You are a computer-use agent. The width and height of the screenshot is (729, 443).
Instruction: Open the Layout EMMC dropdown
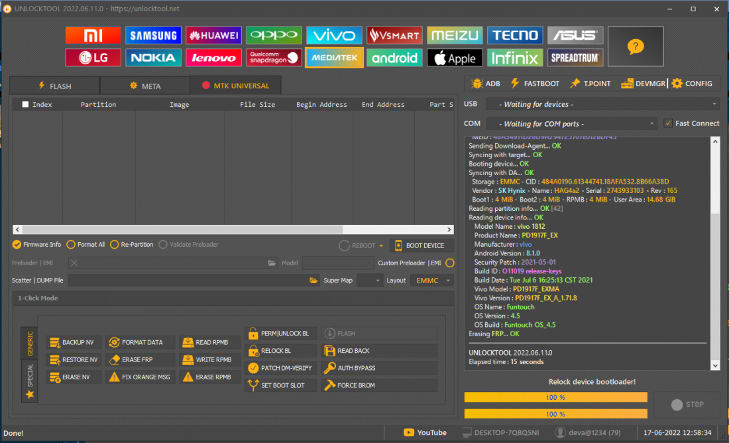432,281
